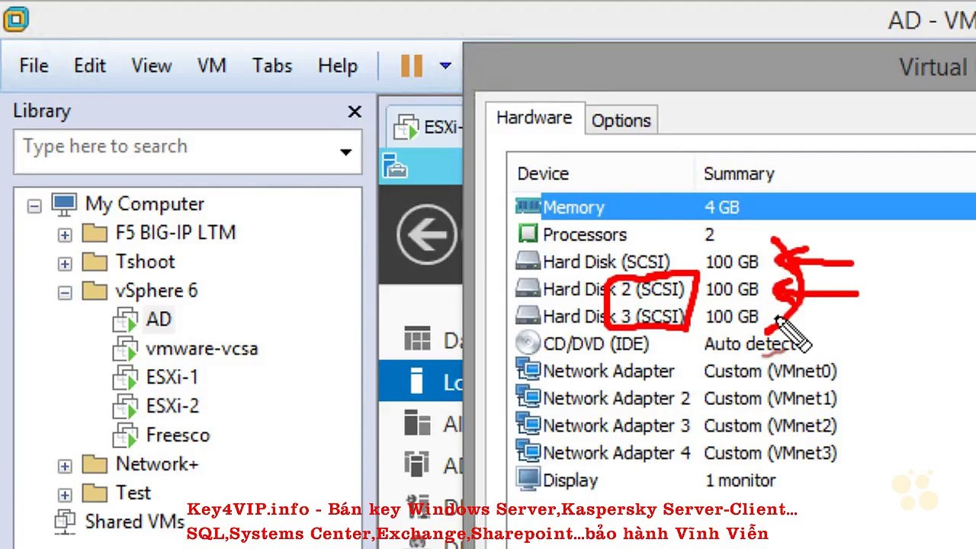Collapse the My Computer tree node
This screenshot has height=549, width=976.
[34, 205]
